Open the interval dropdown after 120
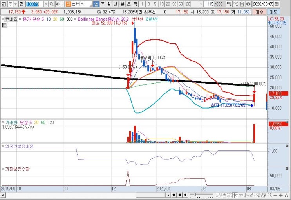The height and width of the screenshot is (200, 291). [201, 4]
